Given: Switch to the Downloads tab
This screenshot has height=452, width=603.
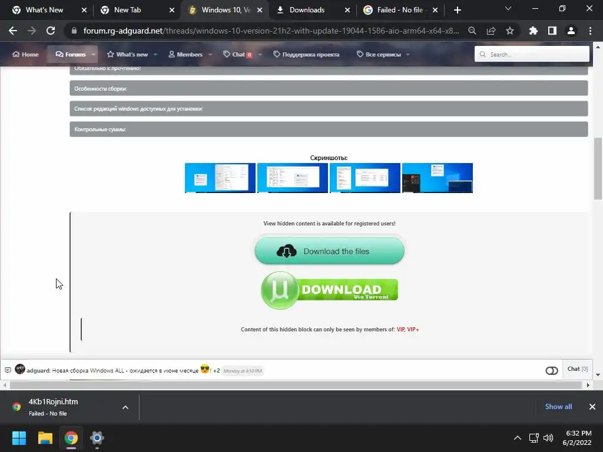Looking at the screenshot, I should pyautogui.click(x=307, y=10).
